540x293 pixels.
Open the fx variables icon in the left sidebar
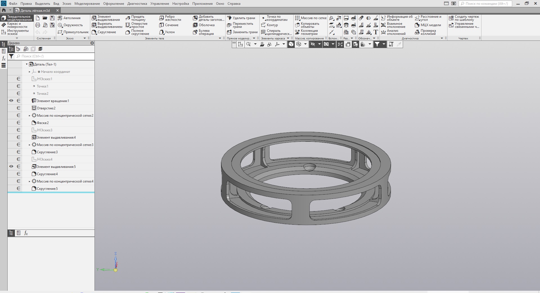click(4, 58)
